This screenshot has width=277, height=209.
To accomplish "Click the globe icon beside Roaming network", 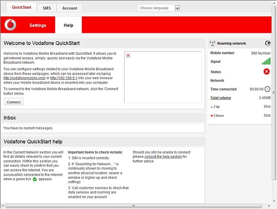I will click(267, 43).
